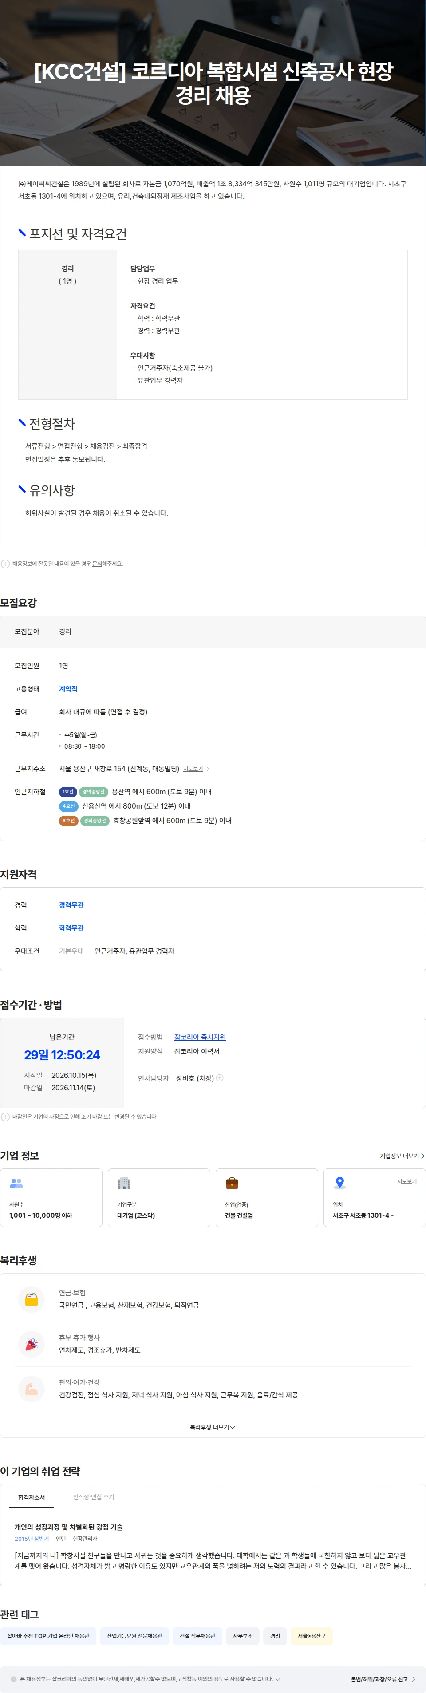
Task: Click the contact name 장비호 (차장)
Action: pyautogui.click(x=195, y=1078)
